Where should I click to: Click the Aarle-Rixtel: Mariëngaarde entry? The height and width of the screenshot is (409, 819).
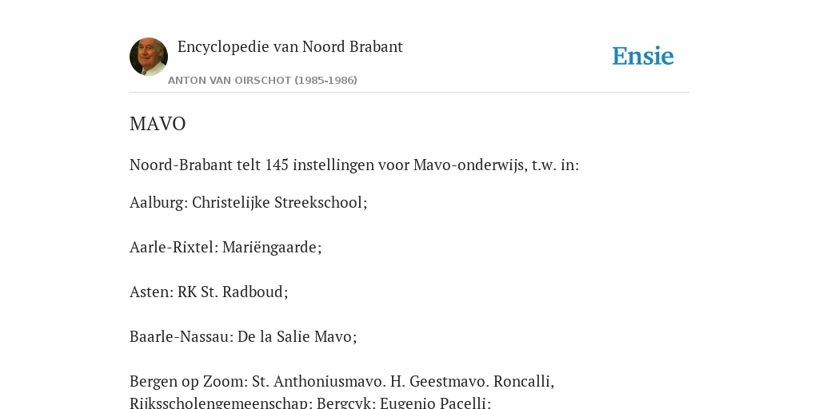(226, 248)
